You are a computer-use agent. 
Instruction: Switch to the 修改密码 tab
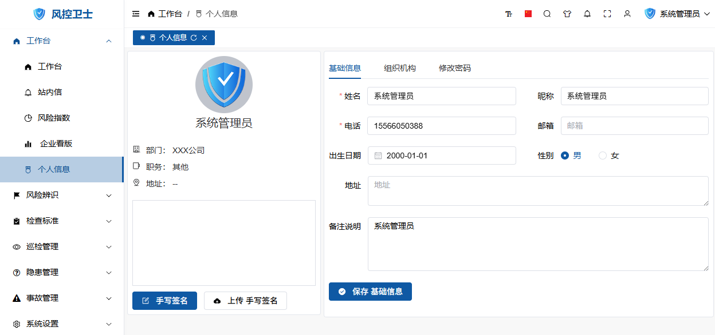[x=455, y=68]
